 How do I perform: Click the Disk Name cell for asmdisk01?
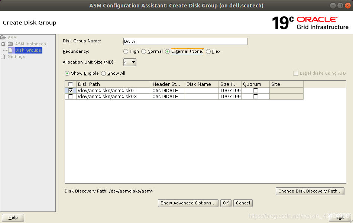[202, 91]
